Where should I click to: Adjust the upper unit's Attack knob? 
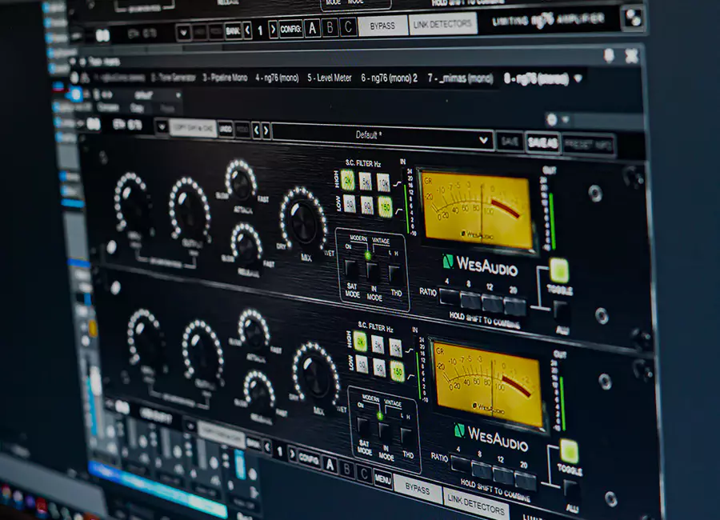pyautogui.click(x=241, y=180)
